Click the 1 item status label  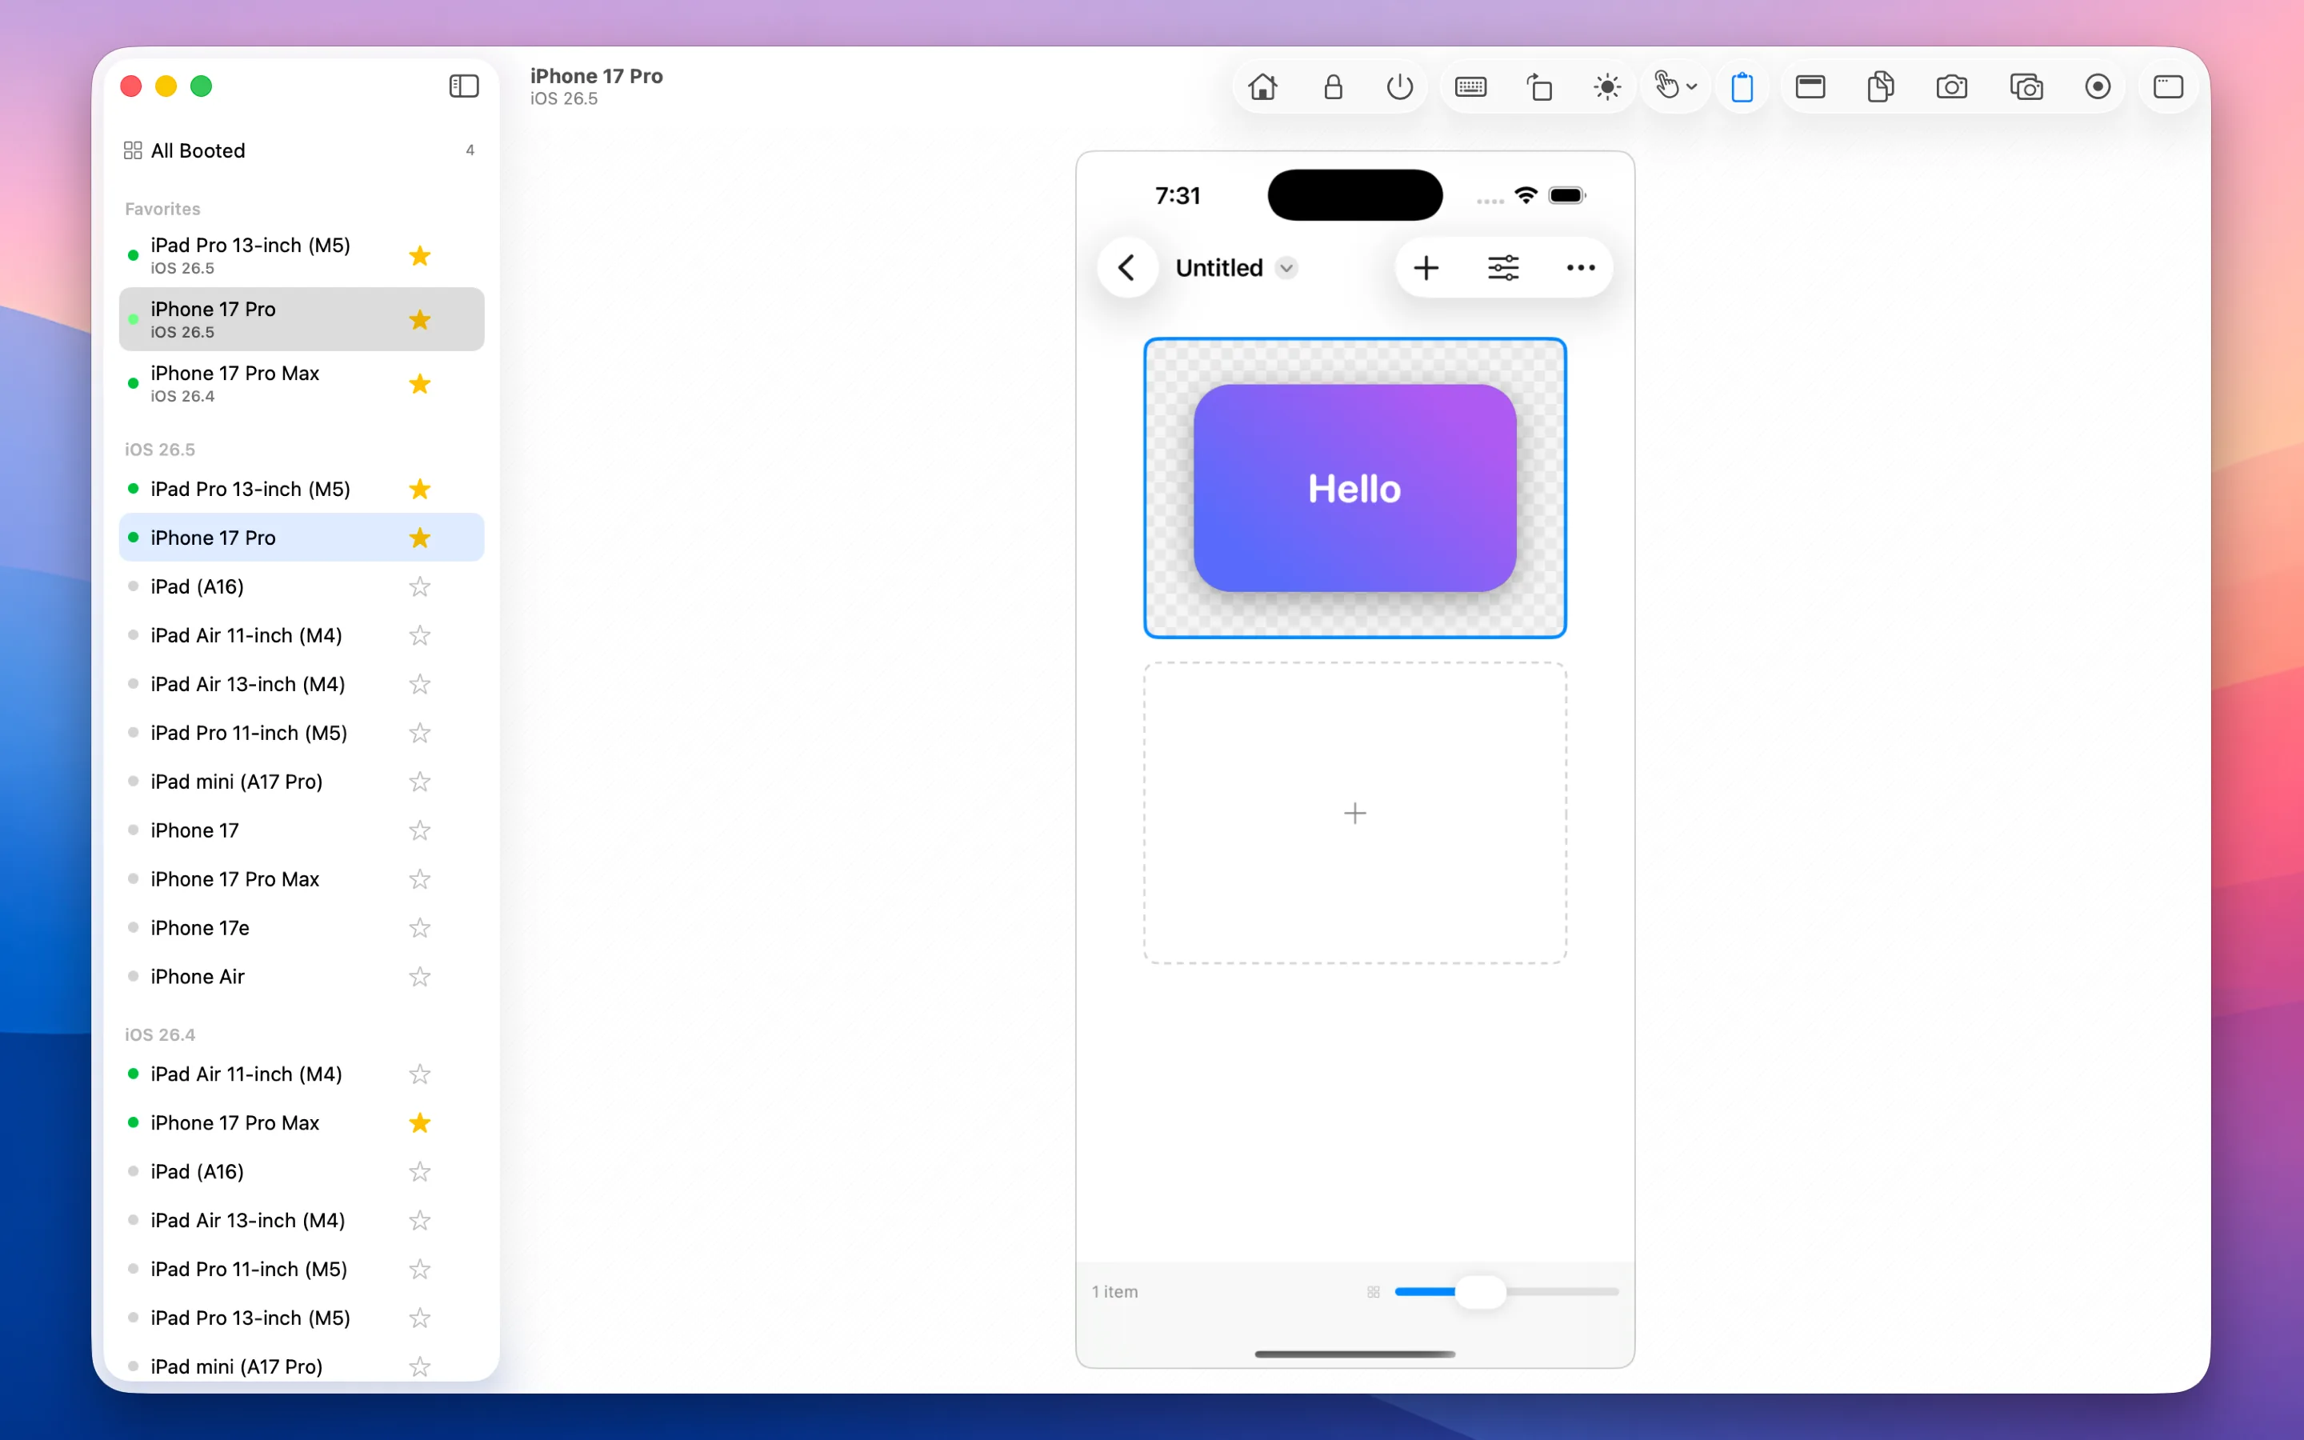pos(1114,1291)
